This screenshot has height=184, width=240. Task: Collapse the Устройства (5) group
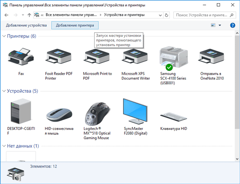(x=4, y=91)
